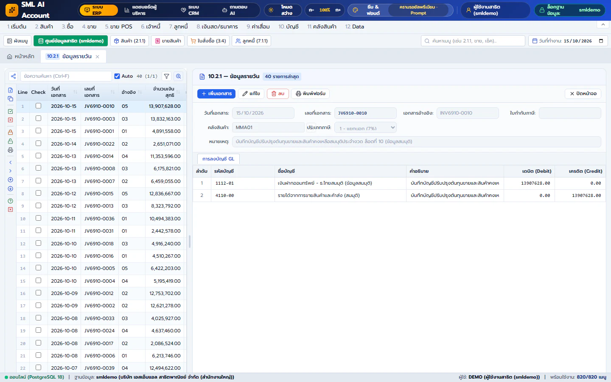Viewport: 611px width, 382px height.
Task: Click in the ข้อความค้นหา (Ctrl+F) search field
Action: 66,76
